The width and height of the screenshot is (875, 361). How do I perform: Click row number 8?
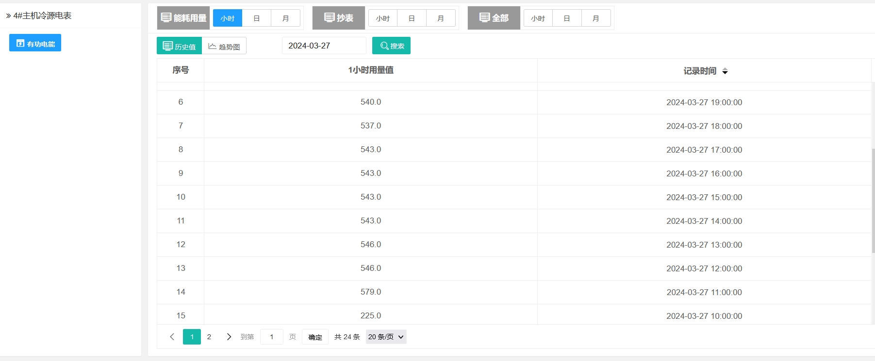(181, 150)
